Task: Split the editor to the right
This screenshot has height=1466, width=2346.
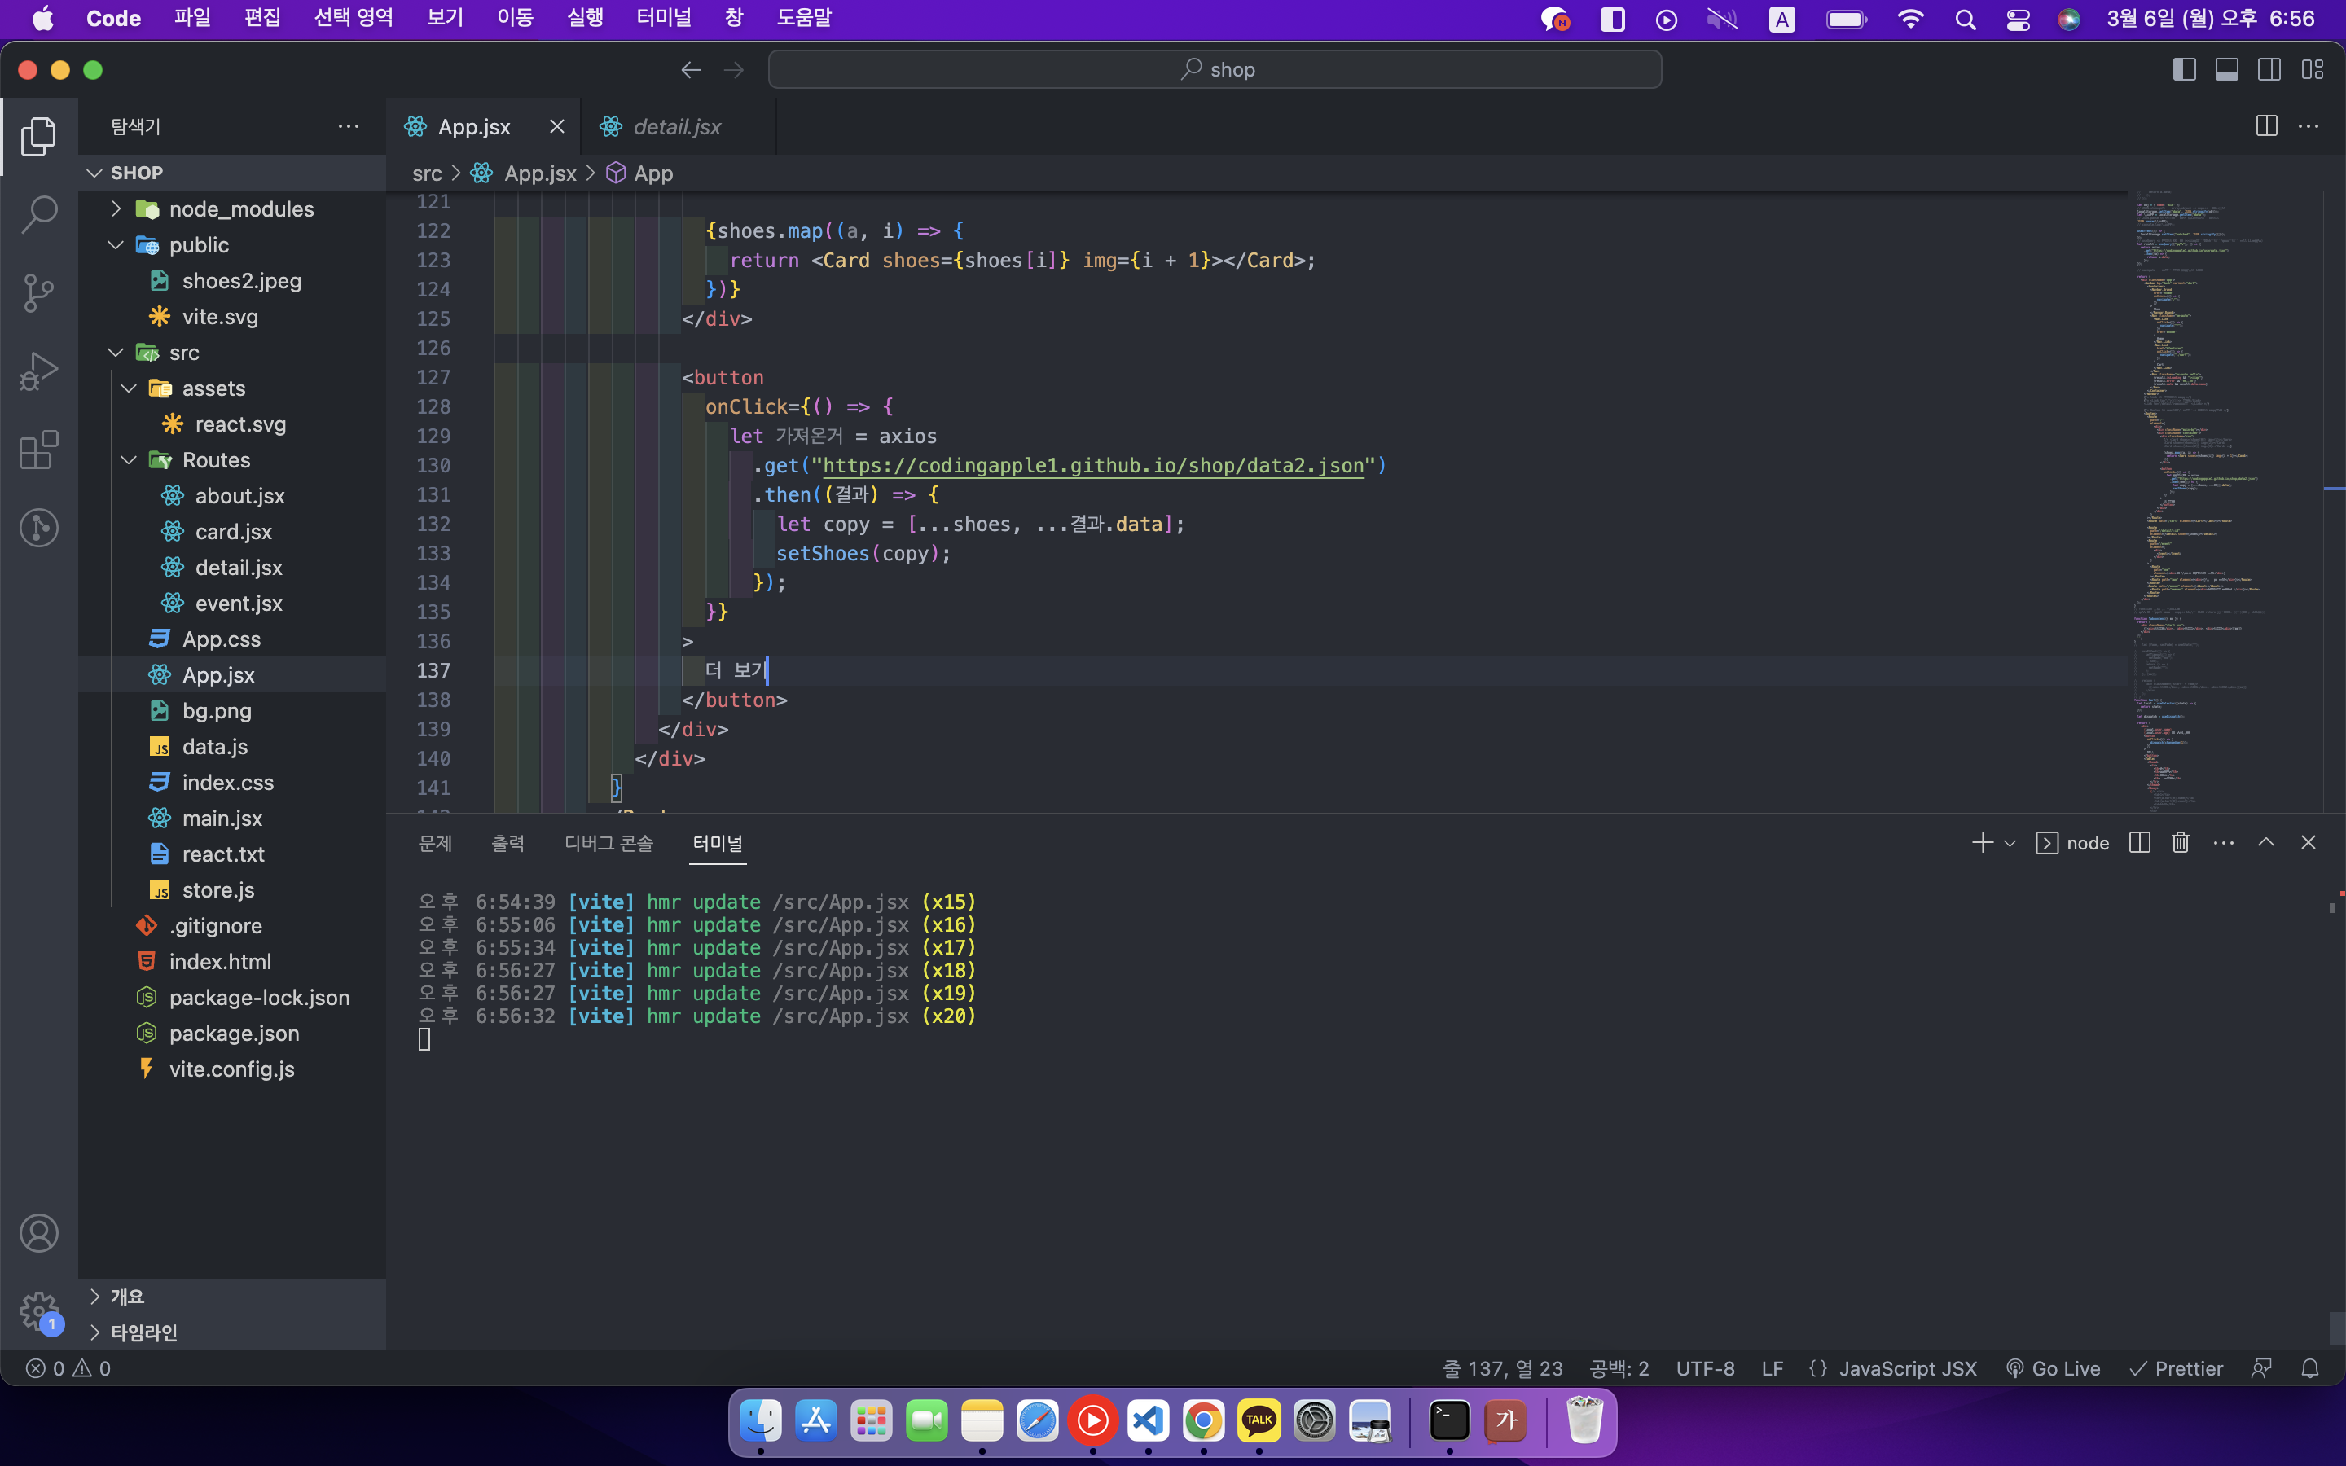Action: (2266, 126)
